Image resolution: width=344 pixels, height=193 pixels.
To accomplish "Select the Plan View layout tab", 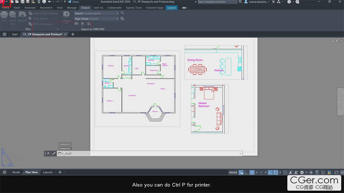I will tap(31, 172).
